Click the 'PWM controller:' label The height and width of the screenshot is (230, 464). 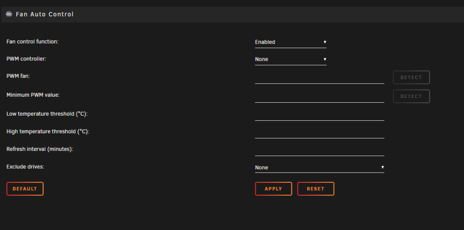26,59
